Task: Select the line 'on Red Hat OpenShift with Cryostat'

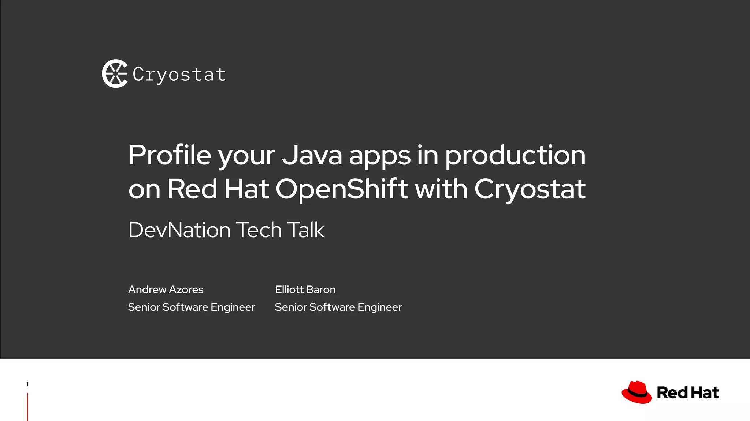Action: click(357, 189)
